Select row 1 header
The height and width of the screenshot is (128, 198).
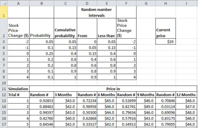[4, 12]
